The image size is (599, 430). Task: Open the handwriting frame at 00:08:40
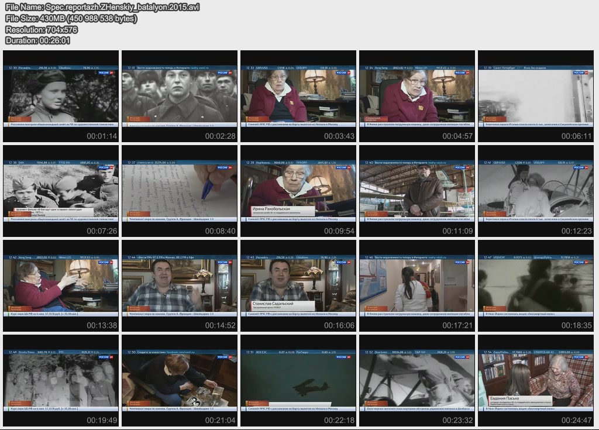180,191
